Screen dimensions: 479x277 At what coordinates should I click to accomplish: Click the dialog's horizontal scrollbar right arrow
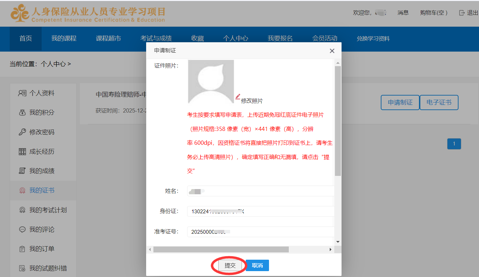click(330, 249)
